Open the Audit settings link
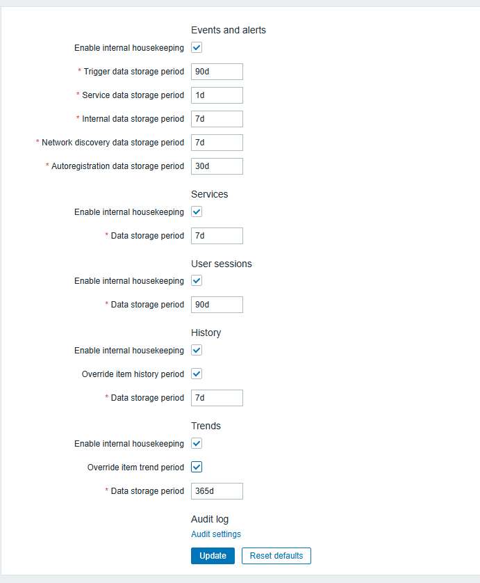Screen dimensions: 480x583 point(216,534)
